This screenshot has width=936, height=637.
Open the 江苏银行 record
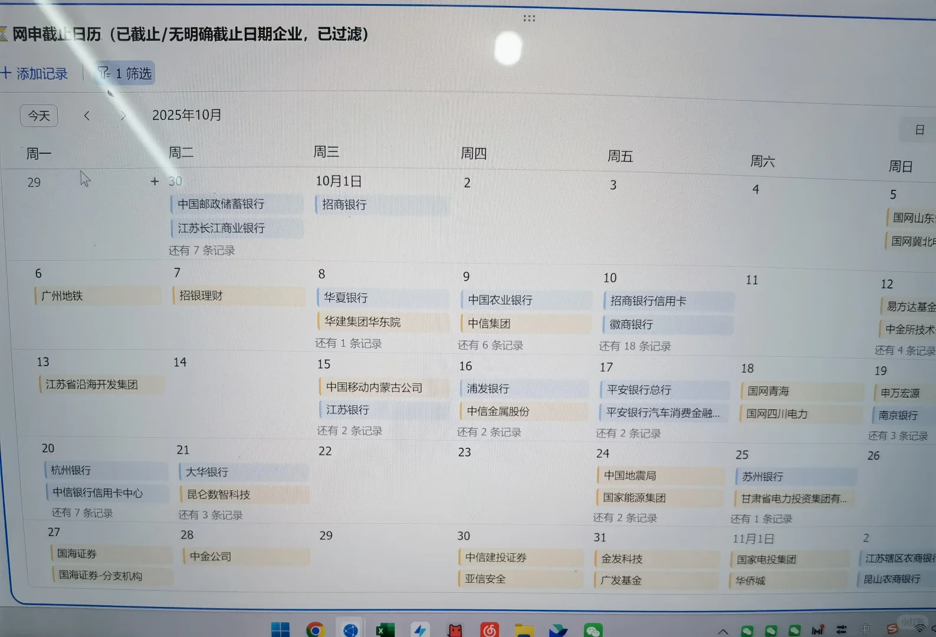(384, 410)
